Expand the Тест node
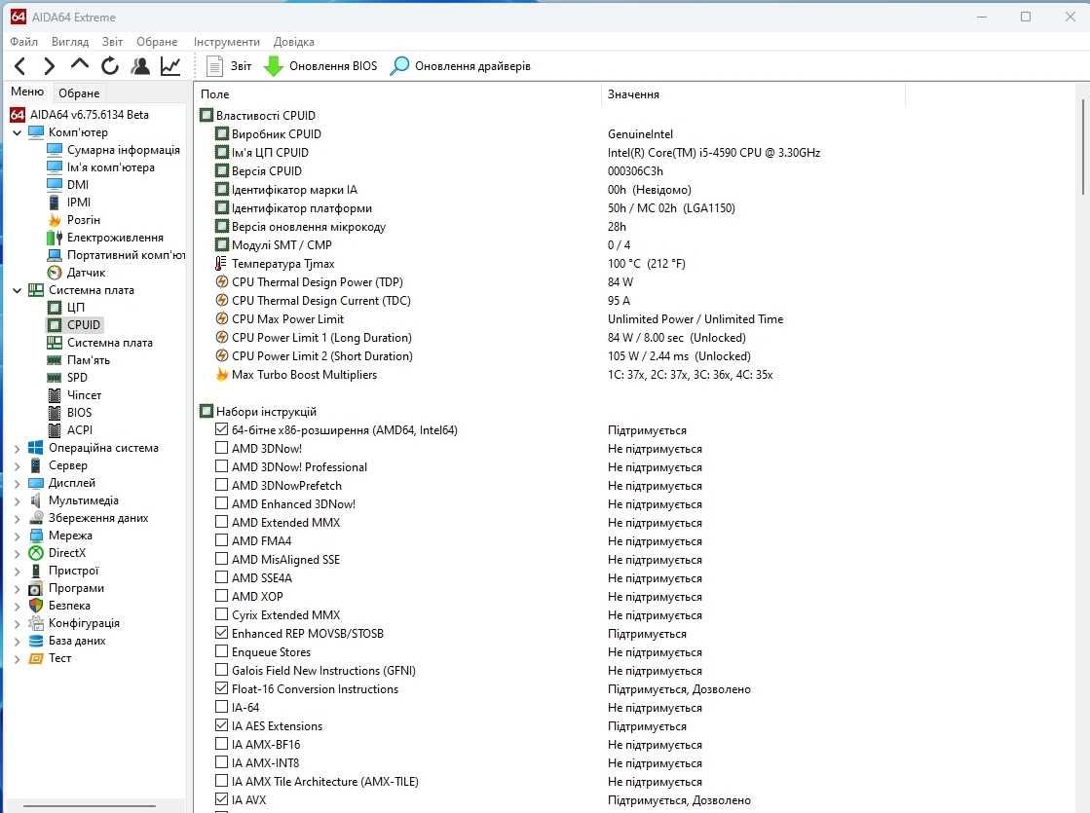The height and width of the screenshot is (813, 1090). 17,658
